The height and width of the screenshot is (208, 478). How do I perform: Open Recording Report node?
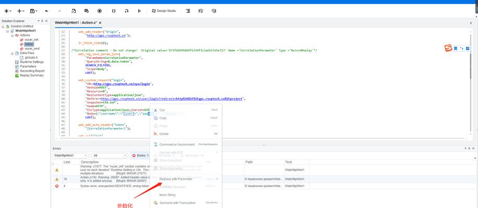pyautogui.click(x=32, y=71)
